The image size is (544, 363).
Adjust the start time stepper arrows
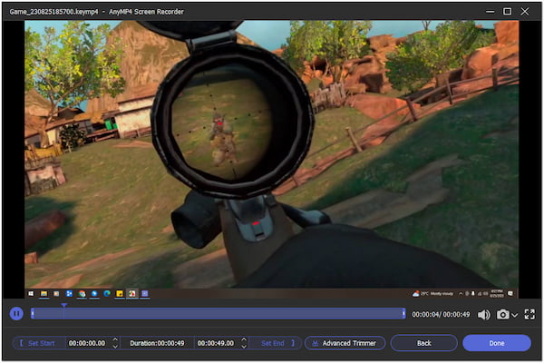114,343
